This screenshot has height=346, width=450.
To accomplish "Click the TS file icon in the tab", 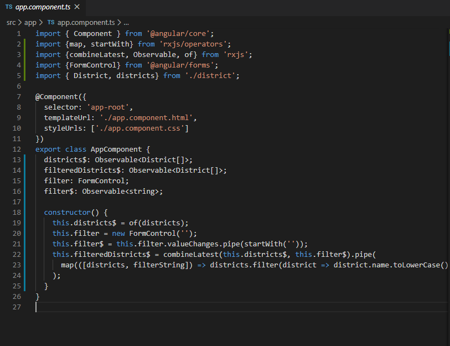I will point(9,7).
